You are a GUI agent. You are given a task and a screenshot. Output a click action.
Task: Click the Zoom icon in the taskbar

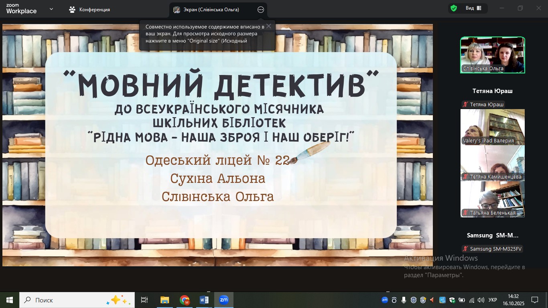[x=224, y=300]
